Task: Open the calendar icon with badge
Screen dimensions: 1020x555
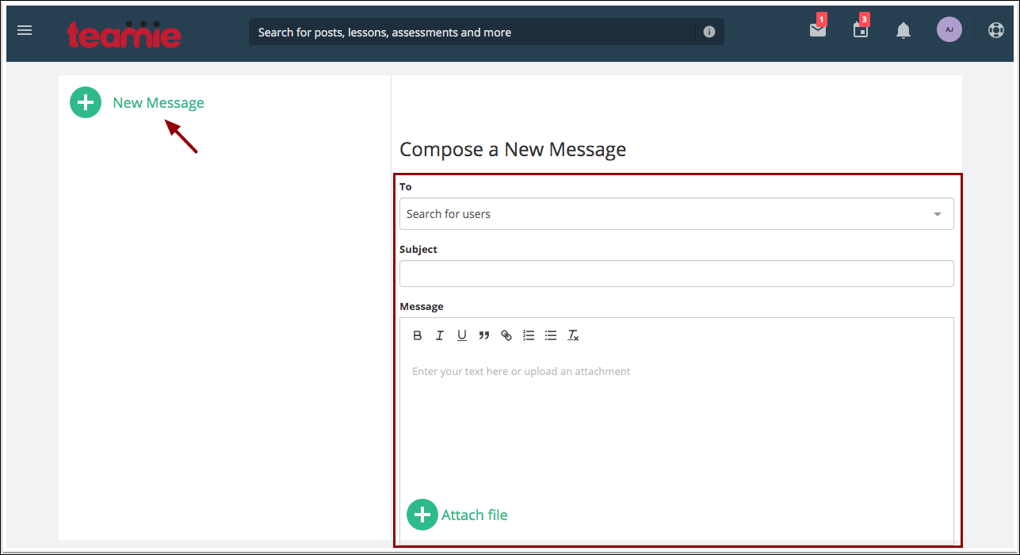Action: 861,29
